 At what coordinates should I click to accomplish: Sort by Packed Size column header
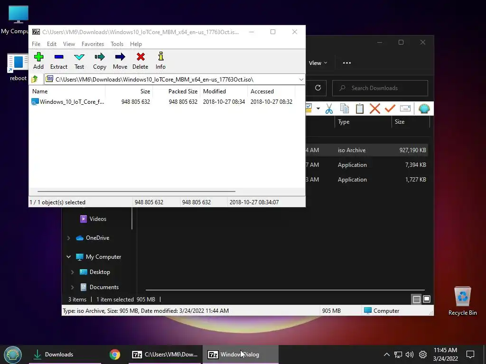[177, 91]
